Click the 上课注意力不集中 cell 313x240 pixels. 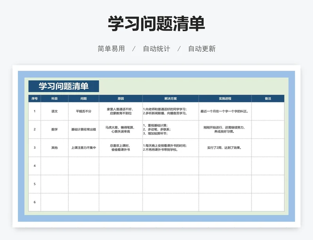coord(84,148)
